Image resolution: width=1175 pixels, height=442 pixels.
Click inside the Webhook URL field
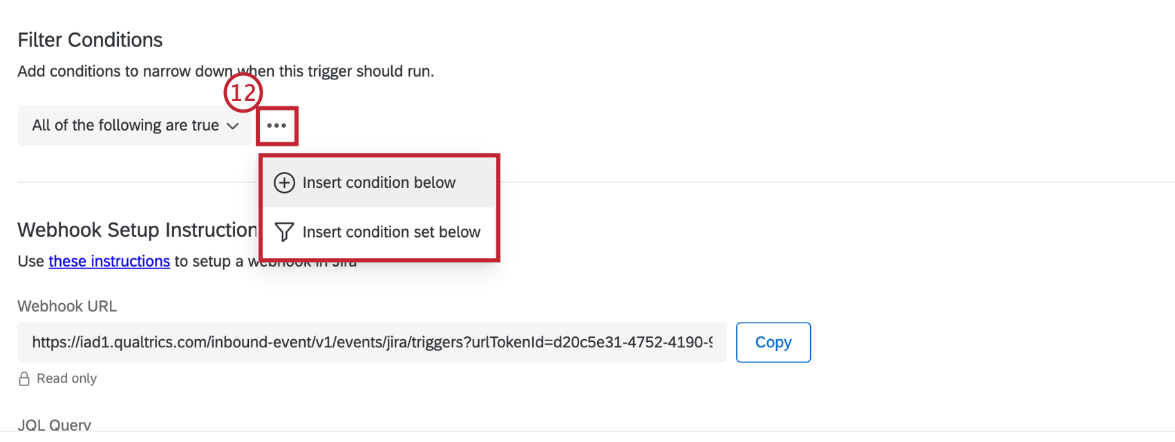[x=372, y=343]
